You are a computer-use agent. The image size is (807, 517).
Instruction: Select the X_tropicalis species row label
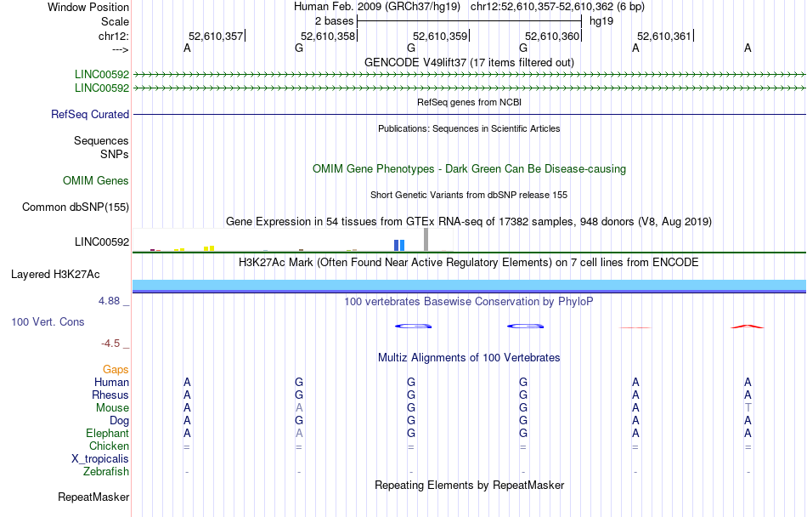click(100, 459)
